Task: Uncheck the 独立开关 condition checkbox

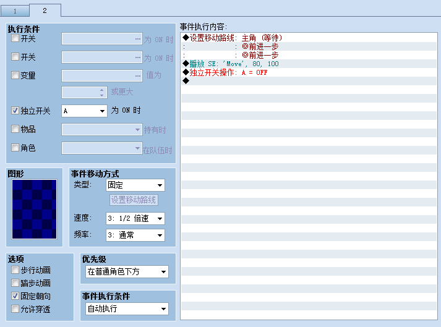Action: [x=15, y=111]
